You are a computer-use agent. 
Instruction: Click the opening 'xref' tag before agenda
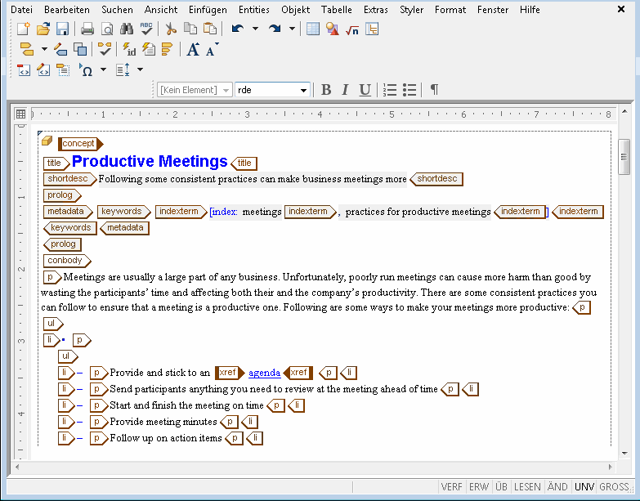[230, 373]
